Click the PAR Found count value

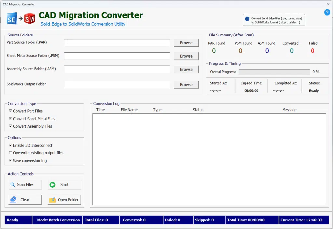pos(214,50)
